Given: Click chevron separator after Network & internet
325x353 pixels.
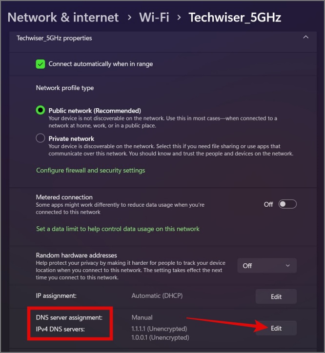Looking at the screenshot, I should (129, 18).
